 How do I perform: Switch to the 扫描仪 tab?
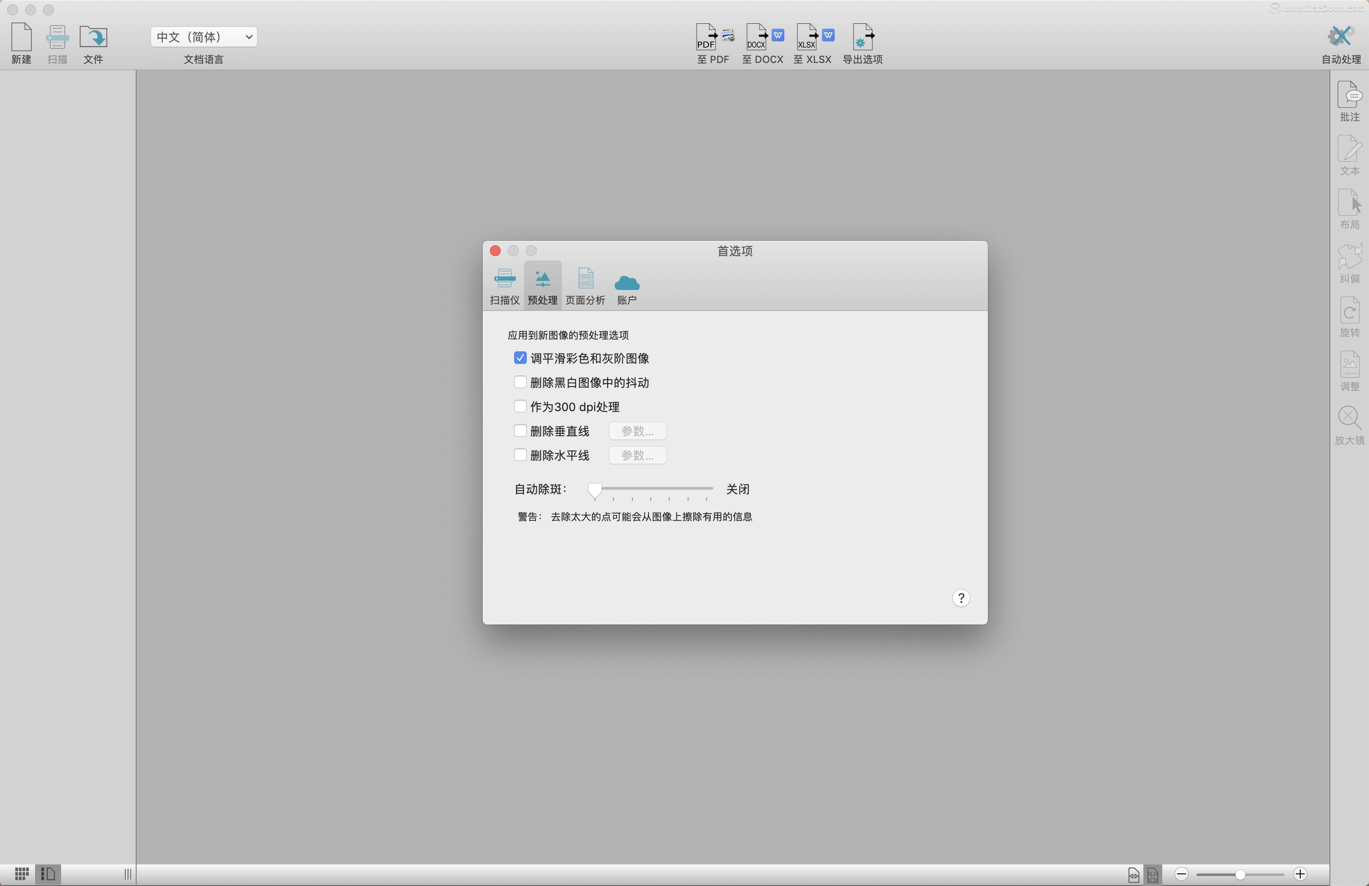504,285
